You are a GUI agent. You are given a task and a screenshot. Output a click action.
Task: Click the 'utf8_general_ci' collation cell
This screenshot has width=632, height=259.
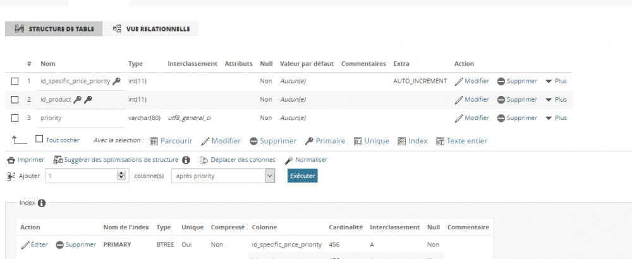[190, 118]
